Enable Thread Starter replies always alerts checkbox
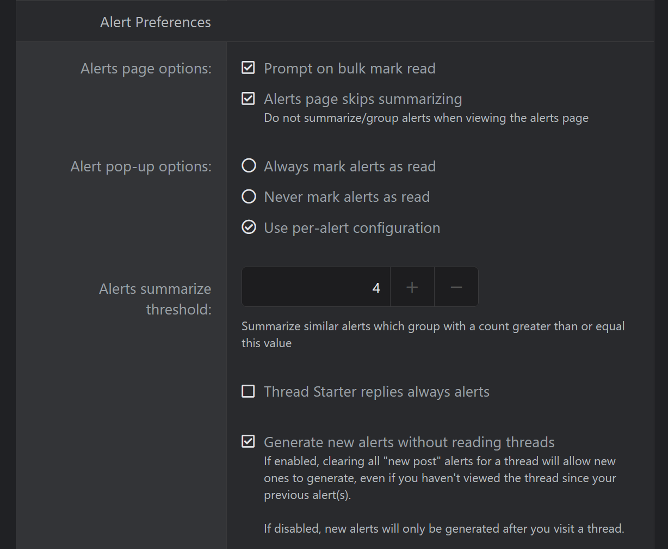This screenshot has height=549, width=668. point(248,391)
